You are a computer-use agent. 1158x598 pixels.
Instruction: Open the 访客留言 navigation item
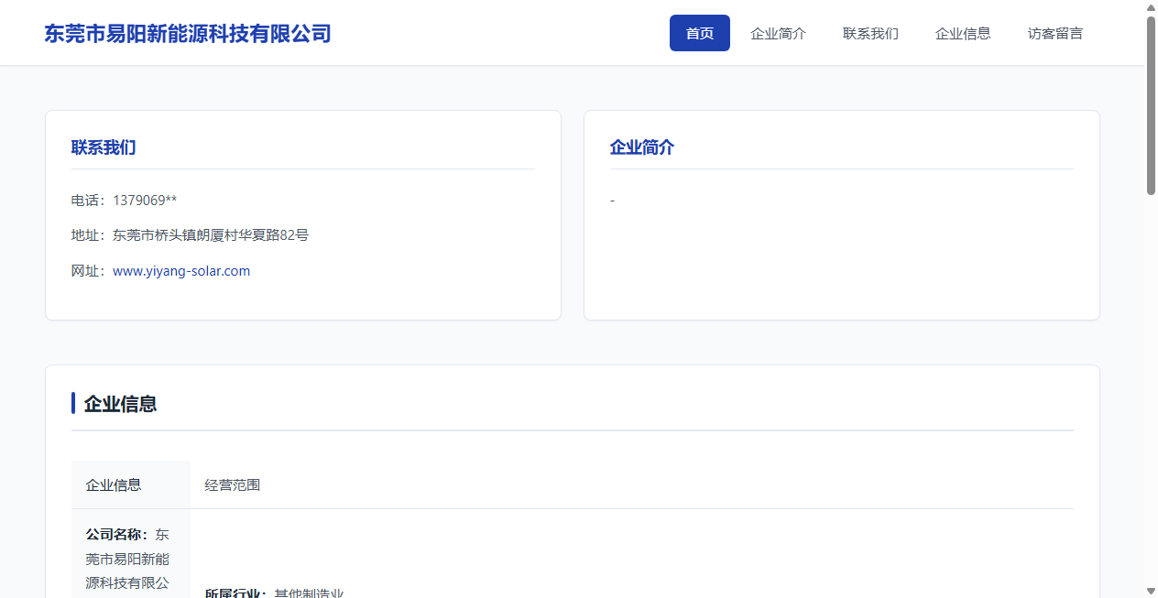[x=1055, y=33]
